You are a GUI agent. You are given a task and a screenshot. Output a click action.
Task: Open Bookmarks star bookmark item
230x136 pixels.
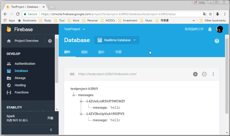[27, 20]
